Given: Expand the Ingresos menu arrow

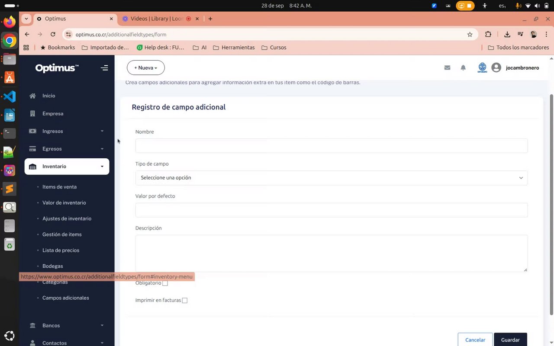Looking at the screenshot, I should click(102, 131).
